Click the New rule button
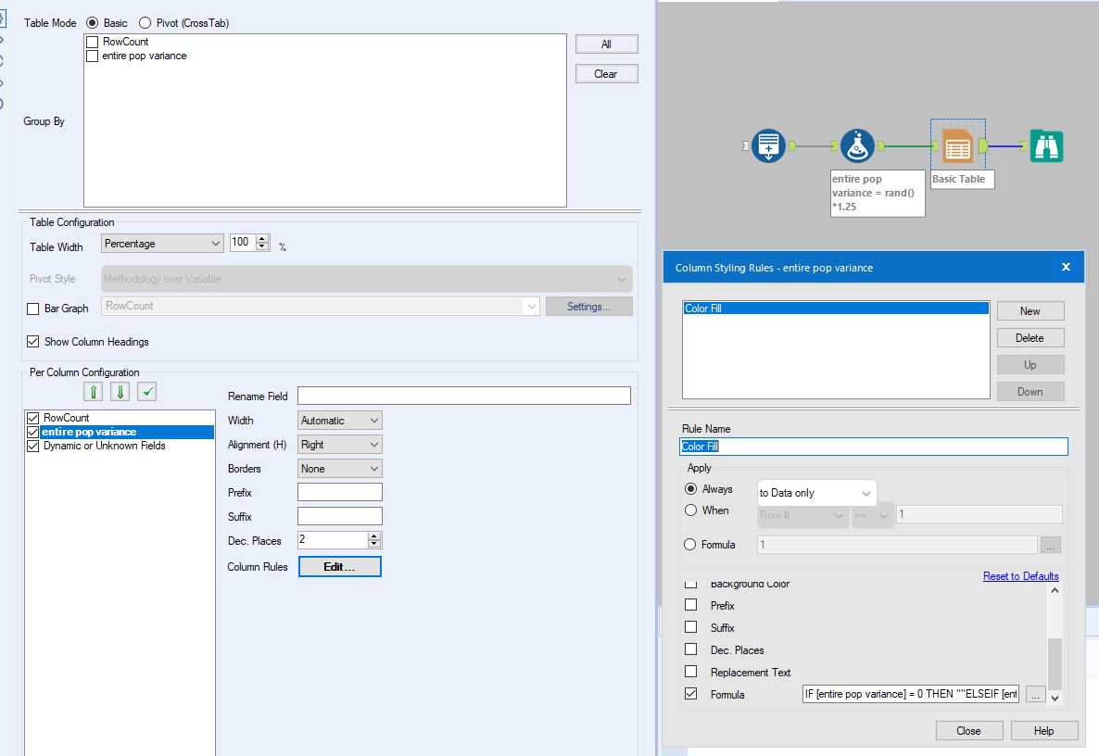Image resolution: width=1099 pixels, height=756 pixels. click(1030, 310)
